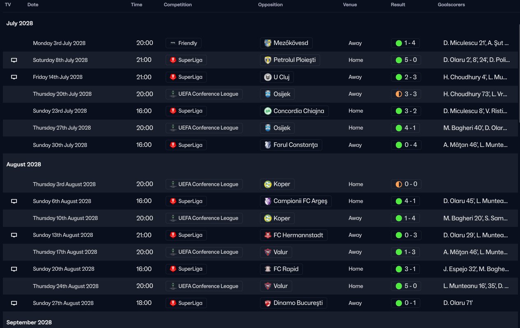This screenshot has height=328, width=520.
Task: Click the Farul Constanța club crest
Action: pos(268,145)
